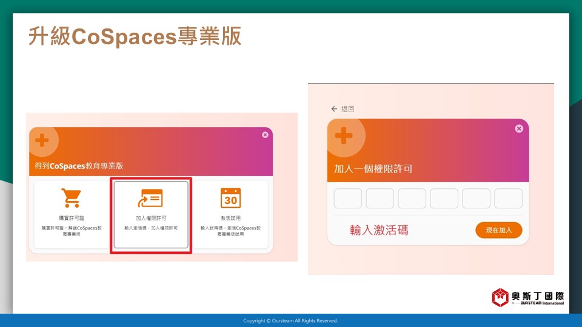This screenshot has height=327, width=582.
Task: Click the sixth activation code box
Action: click(508, 199)
